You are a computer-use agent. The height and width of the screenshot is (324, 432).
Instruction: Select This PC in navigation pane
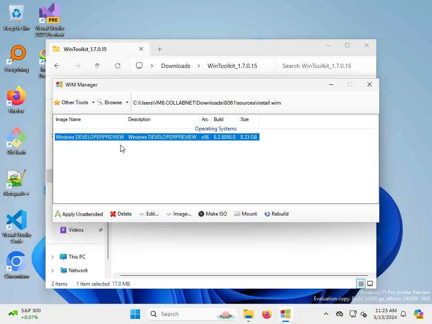click(77, 257)
